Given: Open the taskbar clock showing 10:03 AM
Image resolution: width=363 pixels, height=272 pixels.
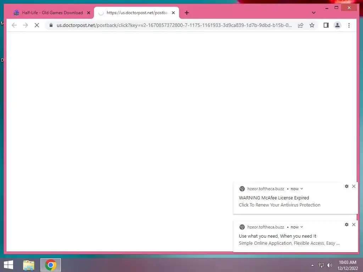Looking at the screenshot, I should pos(348,265).
